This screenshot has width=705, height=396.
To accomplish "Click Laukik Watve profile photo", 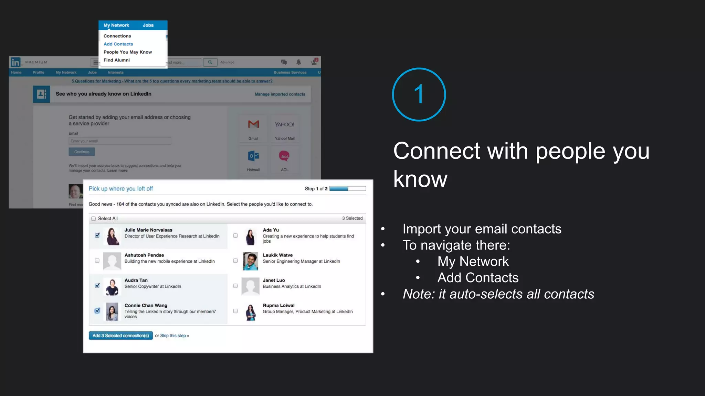I will click(251, 261).
